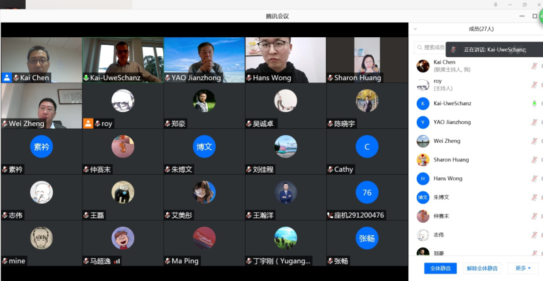Click the 全体静音 button
The image size is (543, 281).
[440, 268]
